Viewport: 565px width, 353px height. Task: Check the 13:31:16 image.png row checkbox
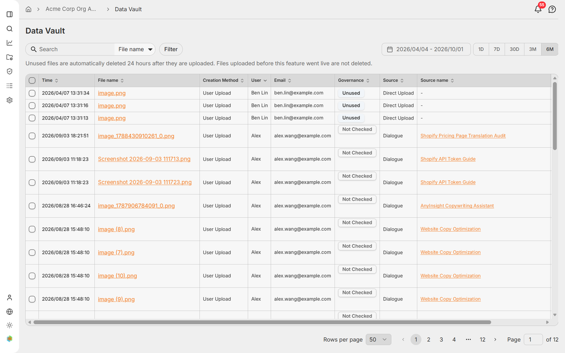click(32, 105)
